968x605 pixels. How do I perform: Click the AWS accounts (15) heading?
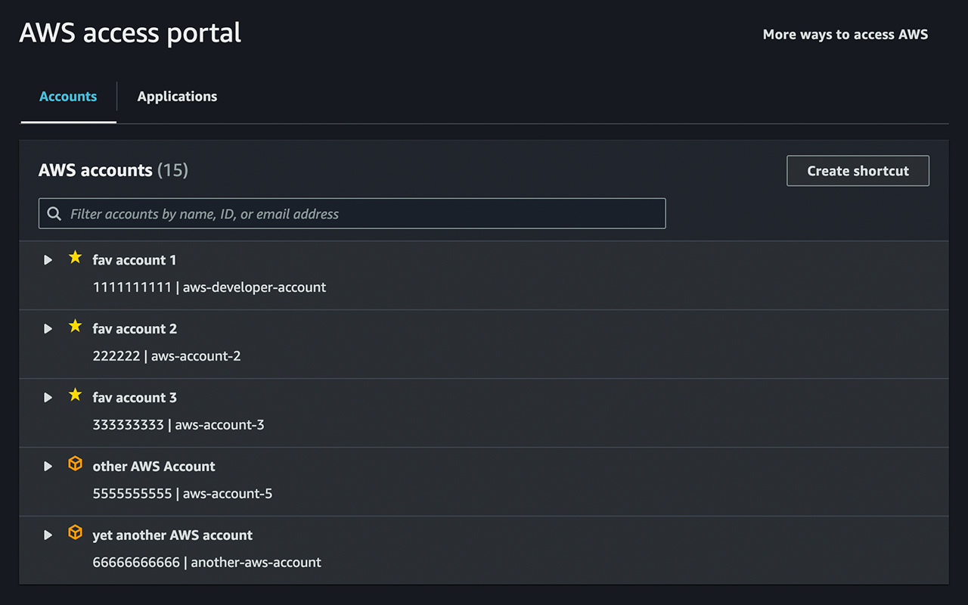113,171
